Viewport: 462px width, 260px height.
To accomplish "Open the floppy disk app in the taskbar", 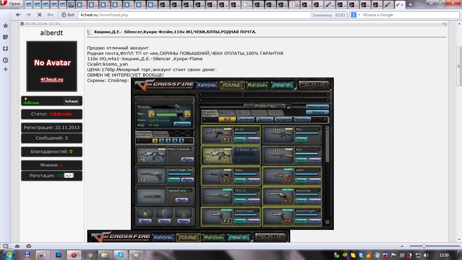I will 27,255.
